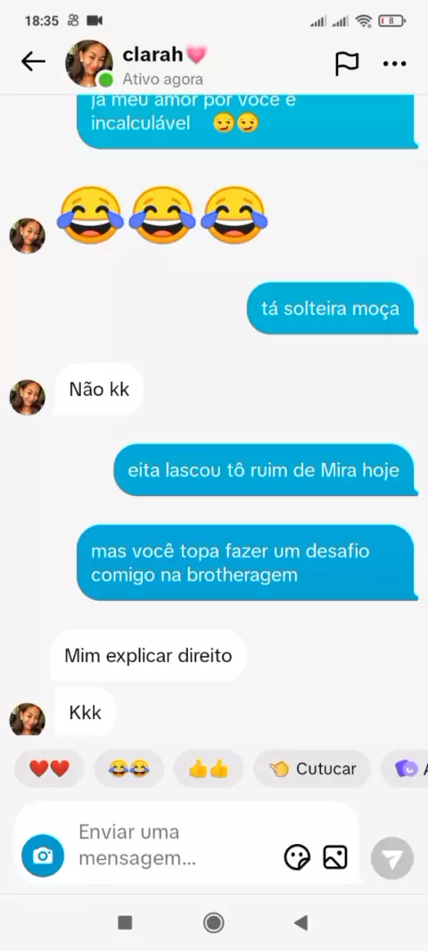Select the 'tá solteira moça' message bubble
This screenshot has width=428, height=951.
tap(331, 308)
